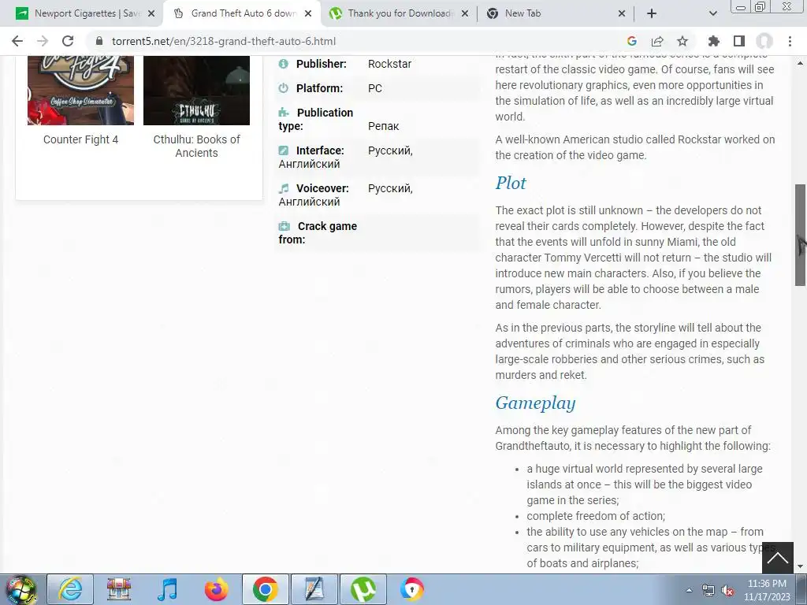Screen dimensions: 807x605
Task: Click the Crack game medkit icon
Action: tap(284, 226)
